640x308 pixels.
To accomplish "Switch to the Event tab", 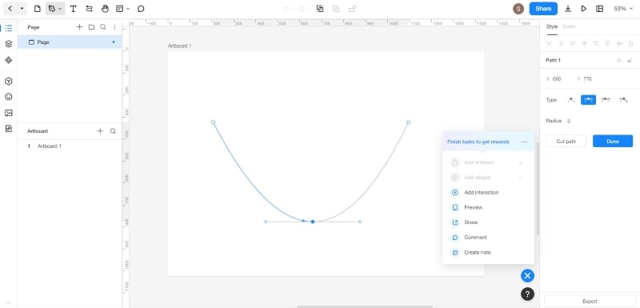I will point(569,26).
